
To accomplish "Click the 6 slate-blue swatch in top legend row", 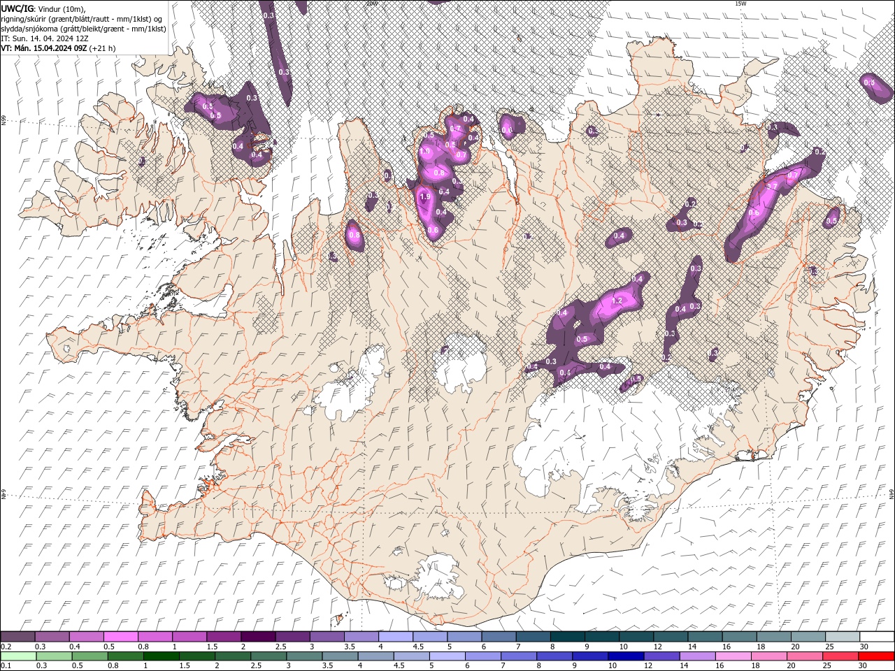I will pyautogui.click(x=499, y=637).
